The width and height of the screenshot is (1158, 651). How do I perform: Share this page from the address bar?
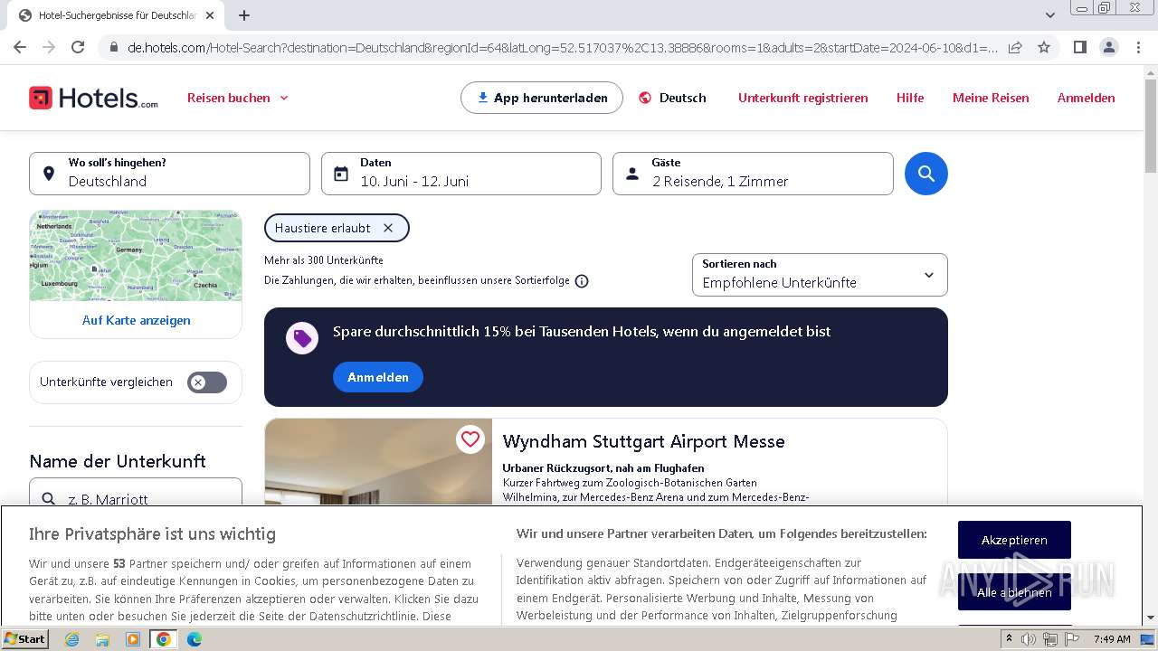[x=1015, y=47]
